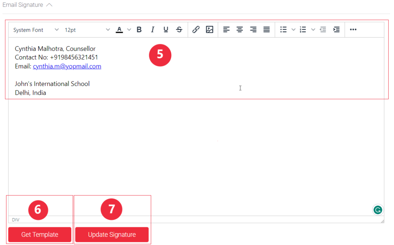Click the Update Signature button
The width and height of the screenshot is (394, 245).
tap(112, 235)
